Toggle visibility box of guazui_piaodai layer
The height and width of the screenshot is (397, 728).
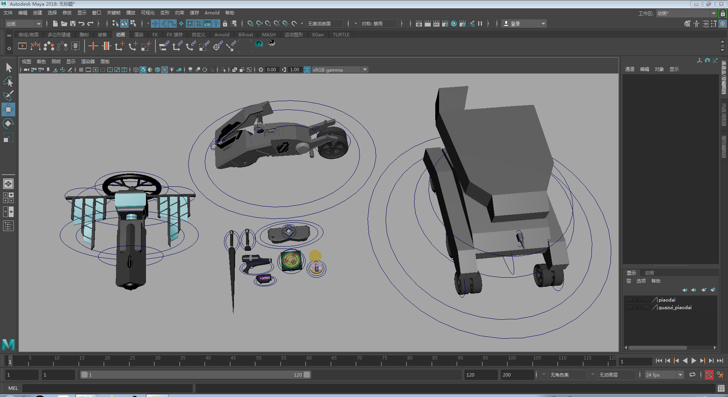[629, 307]
